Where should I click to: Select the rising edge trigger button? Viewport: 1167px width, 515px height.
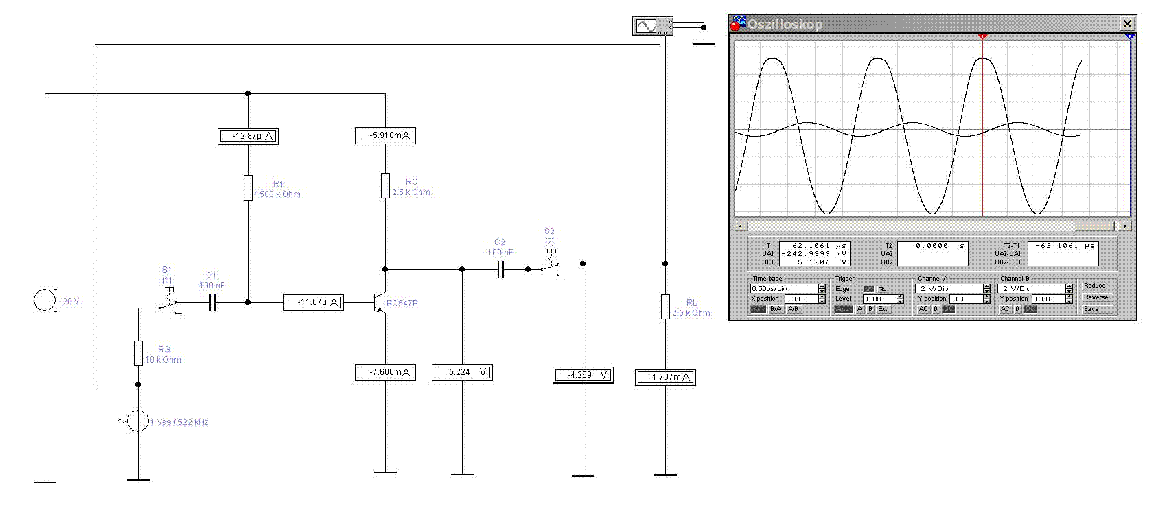coord(869,289)
